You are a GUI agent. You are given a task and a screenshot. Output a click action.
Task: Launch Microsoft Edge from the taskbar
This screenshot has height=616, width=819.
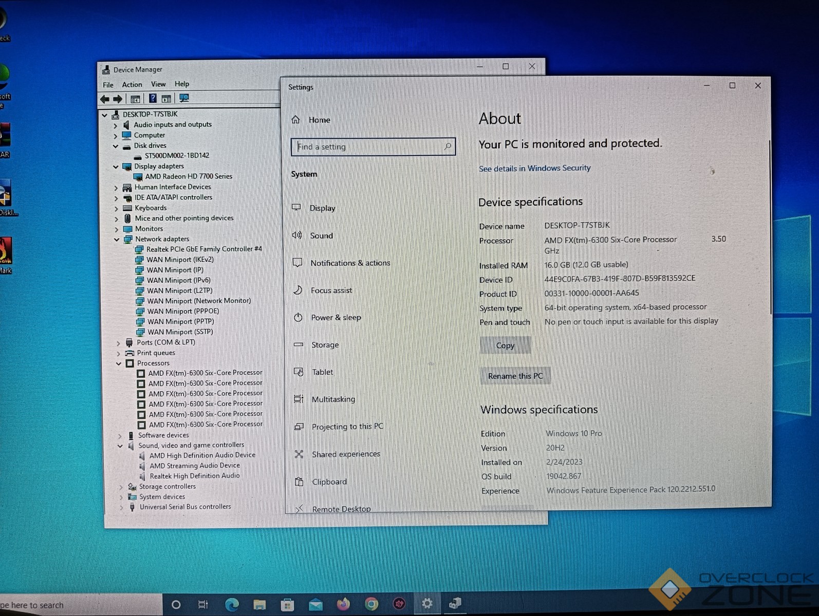click(232, 604)
